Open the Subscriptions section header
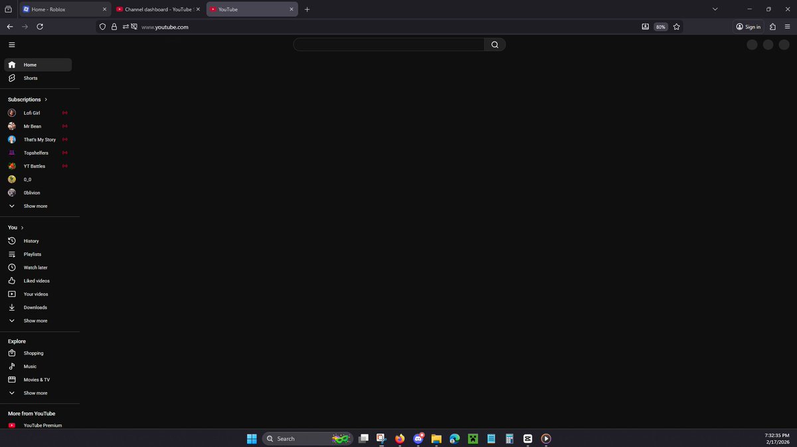The height and width of the screenshot is (447, 797). (x=27, y=99)
